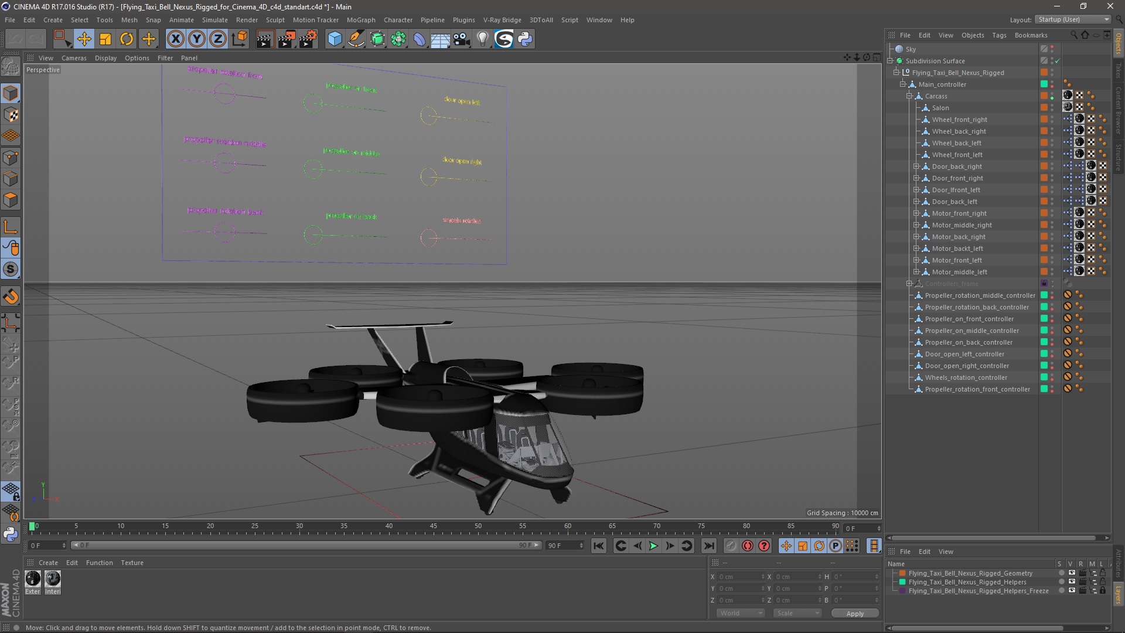Image resolution: width=1125 pixels, height=633 pixels.
Task: Click Salon layer color swatch
Action: click(x=1044, y=108)
